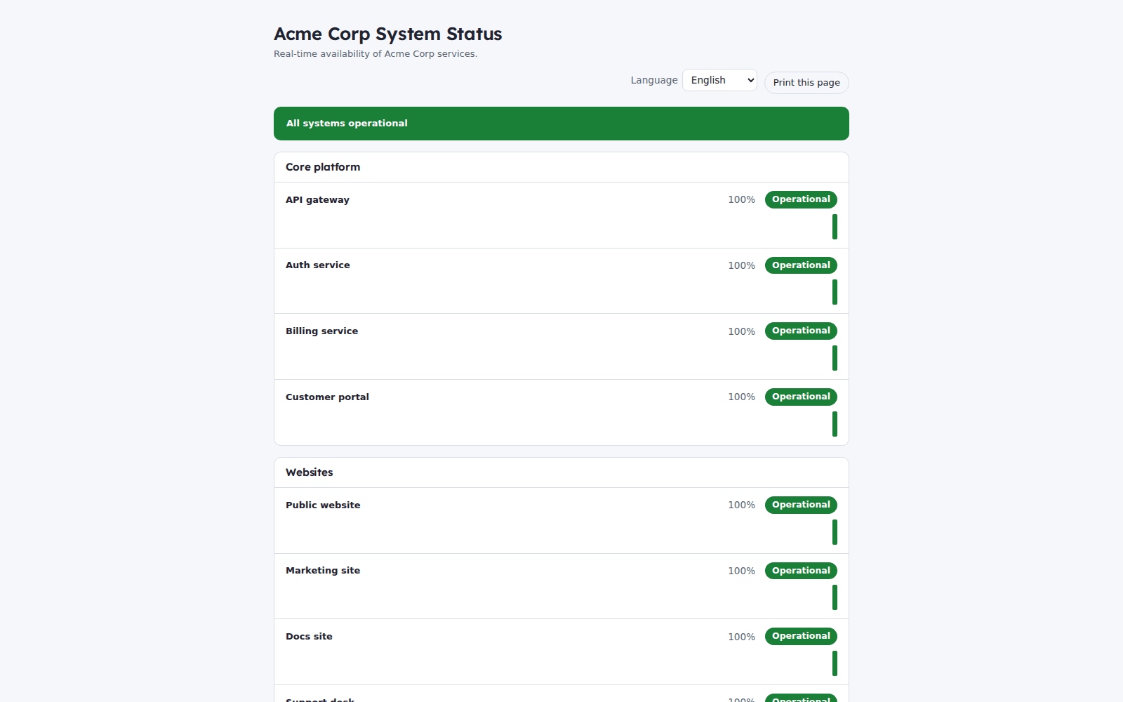
Task: Select the Public website name
Action: tap(323, 505)
